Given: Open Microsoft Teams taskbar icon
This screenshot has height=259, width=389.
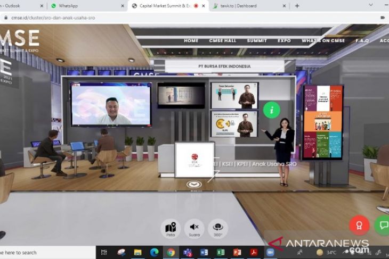Looking at the screenshot, I should tap(188, 252).
